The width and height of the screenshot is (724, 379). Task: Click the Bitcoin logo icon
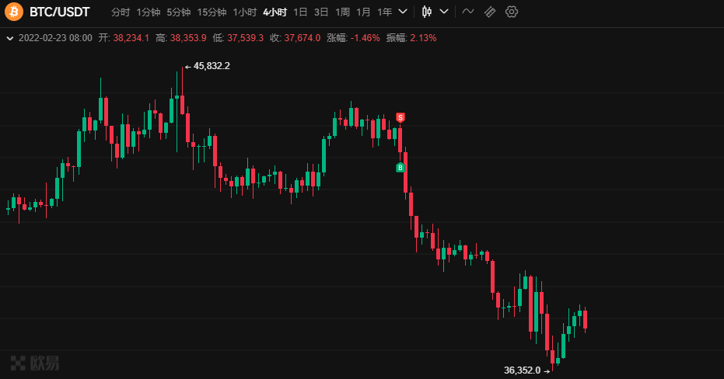point(14,12)
